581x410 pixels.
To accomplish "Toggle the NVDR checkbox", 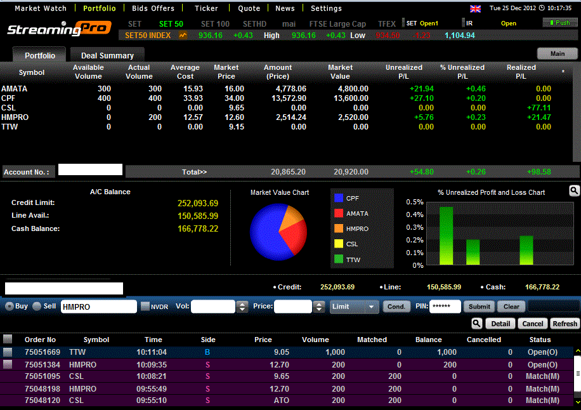I will 145,306.
